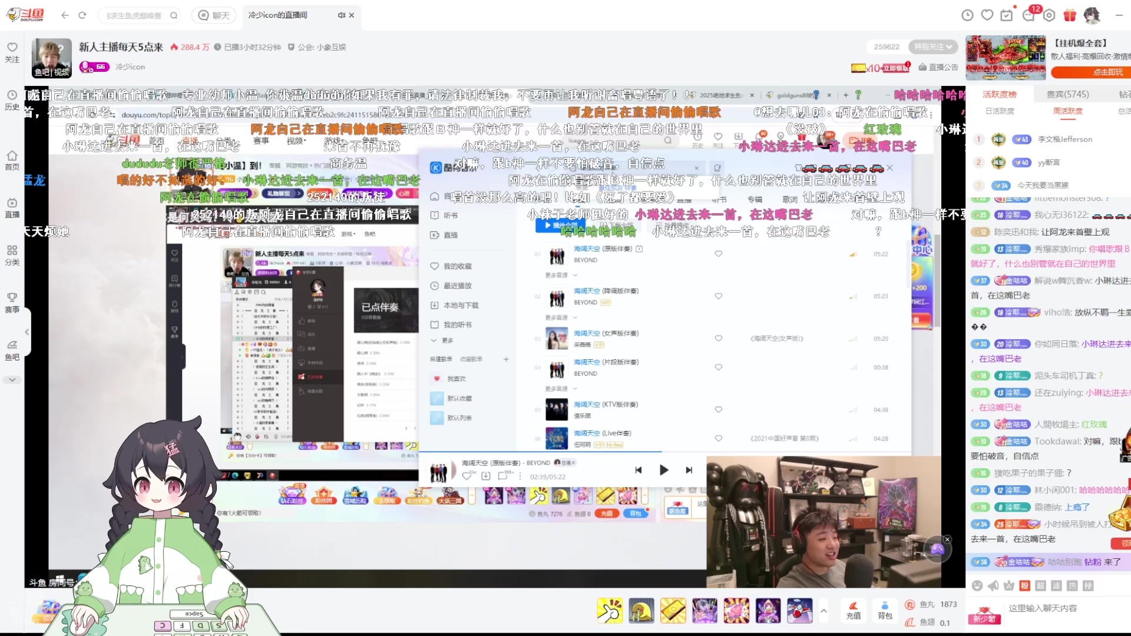Send the gold bar gift
The width and height of the screenshot is (1131, 636).
coord(673,610)
